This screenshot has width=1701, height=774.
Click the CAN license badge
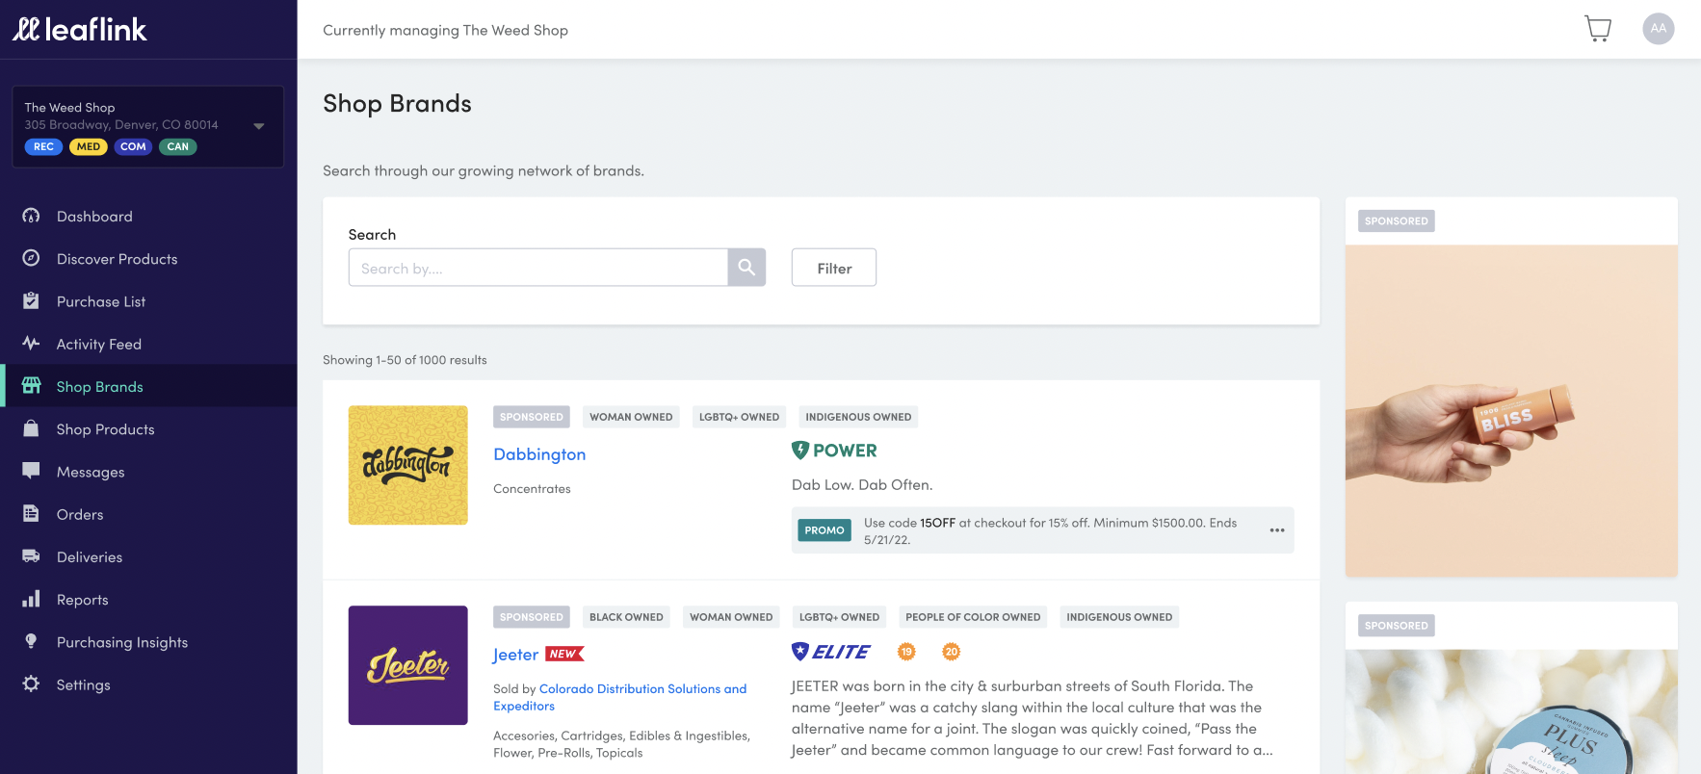tap(178, 146)
